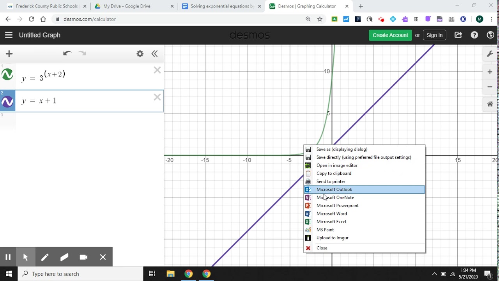Undo the last expression change
This screenshot has height=281, width=499.
(67, 53)
